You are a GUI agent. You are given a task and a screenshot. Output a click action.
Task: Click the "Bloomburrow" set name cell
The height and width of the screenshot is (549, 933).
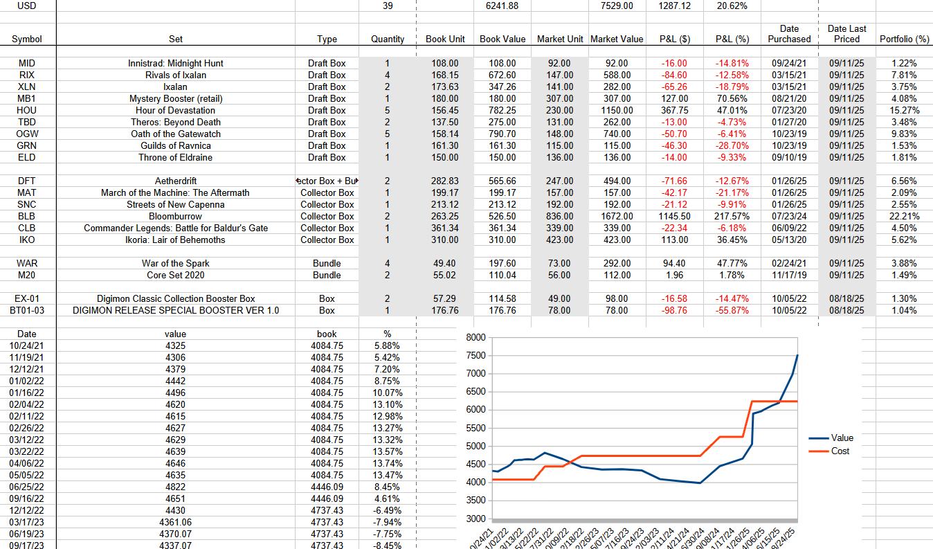[176, 216]
